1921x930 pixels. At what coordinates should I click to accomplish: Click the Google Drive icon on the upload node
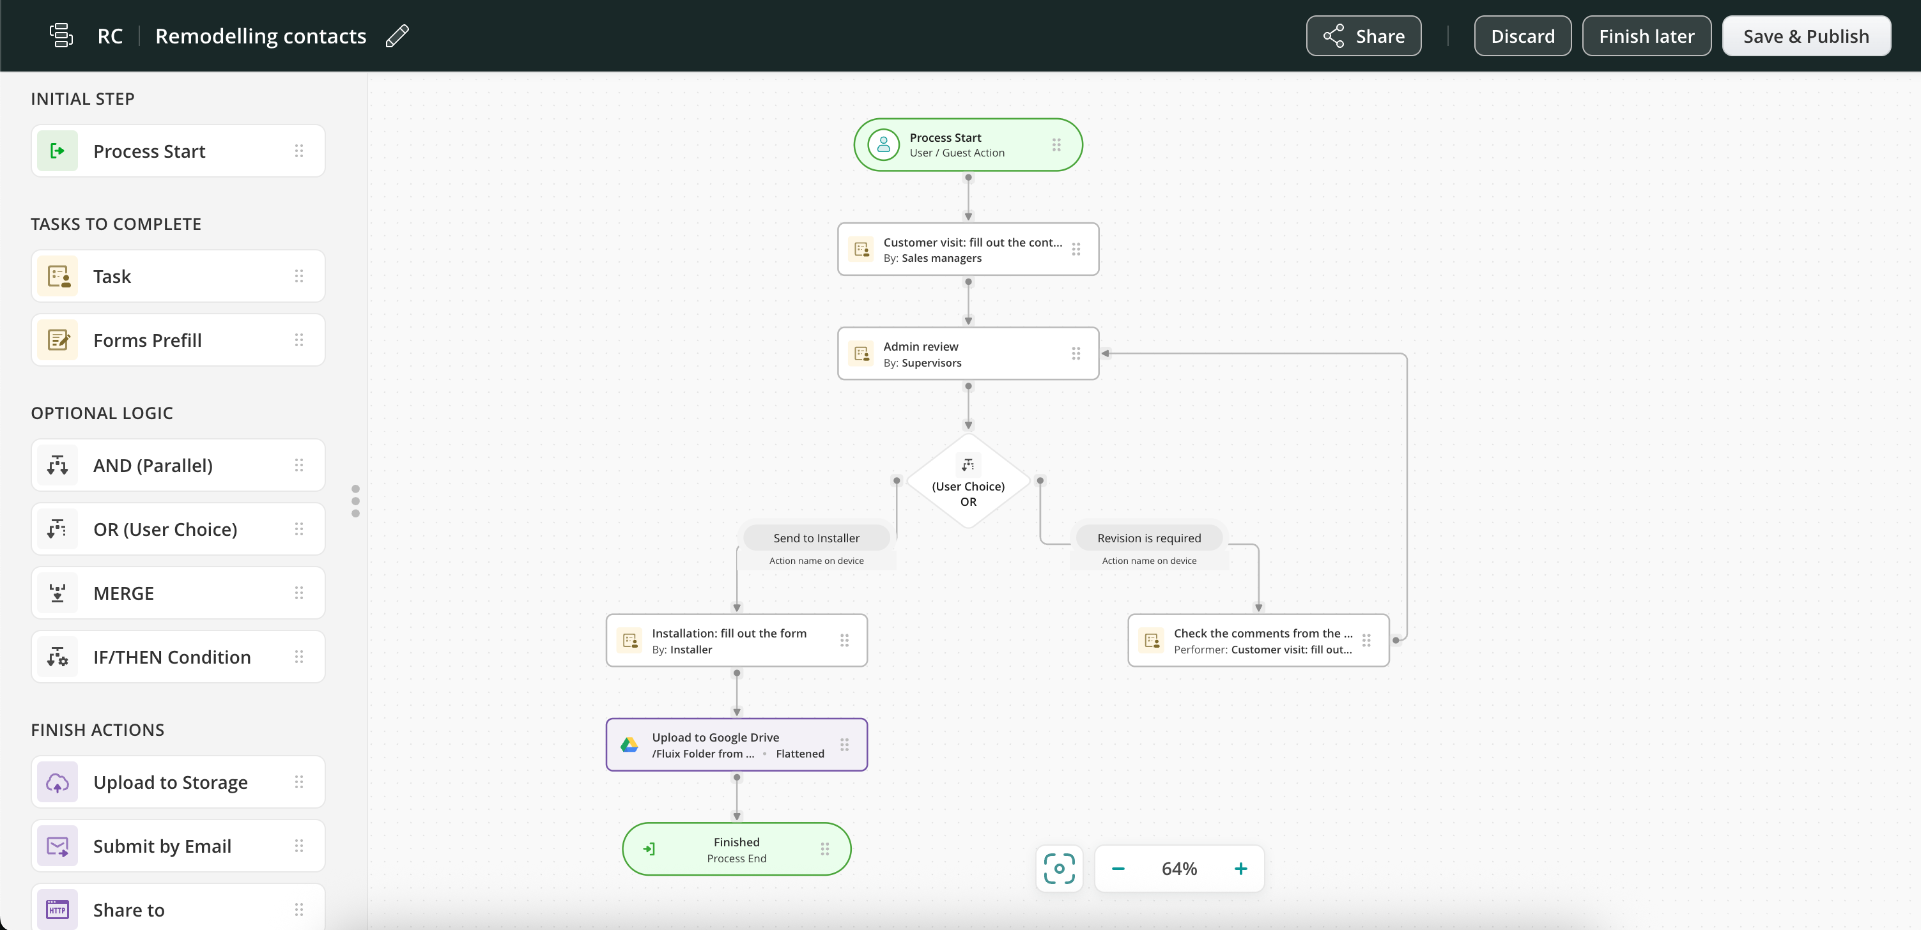[x=629, y=745]
